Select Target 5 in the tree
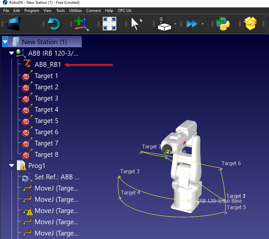Screen dimensions: 269x239 pyautogui.click(x=46, y=121)
